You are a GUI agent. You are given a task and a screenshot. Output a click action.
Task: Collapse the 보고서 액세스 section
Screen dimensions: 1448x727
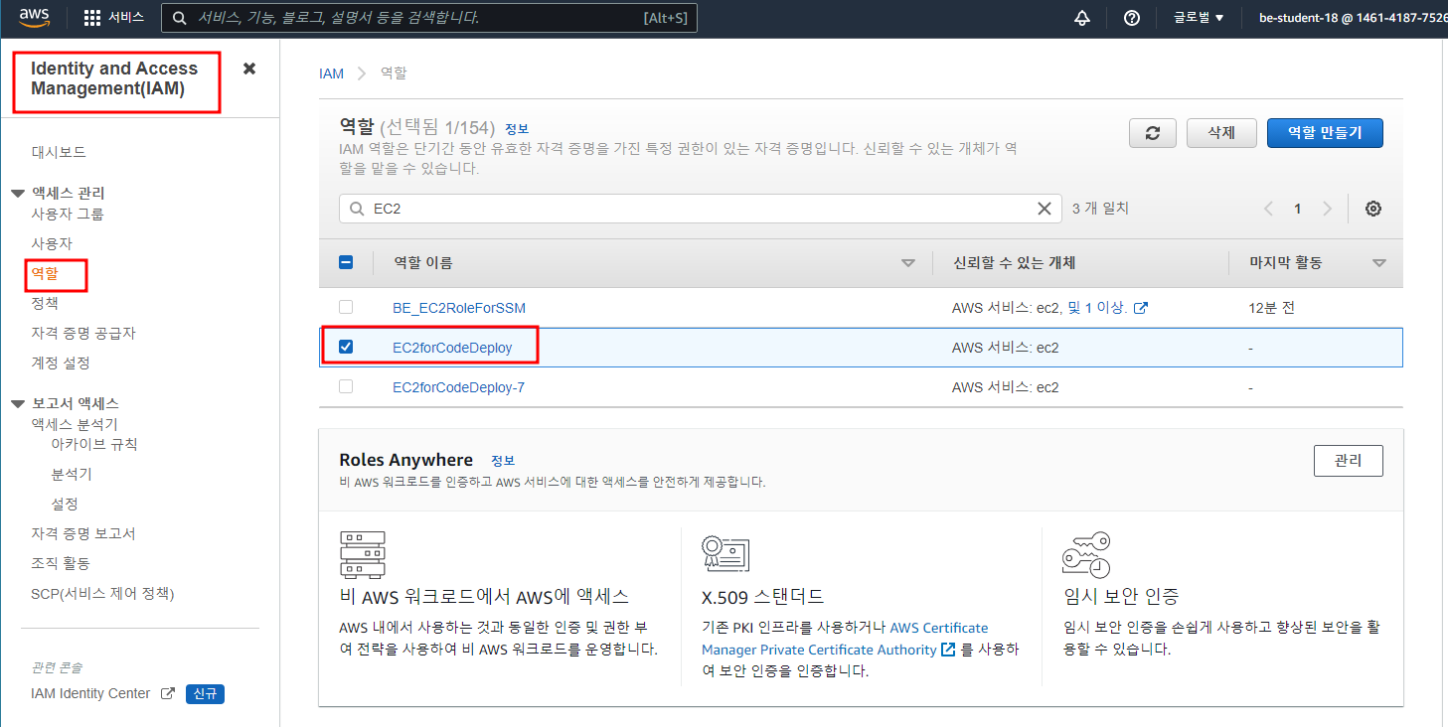(x=18, y=403)
